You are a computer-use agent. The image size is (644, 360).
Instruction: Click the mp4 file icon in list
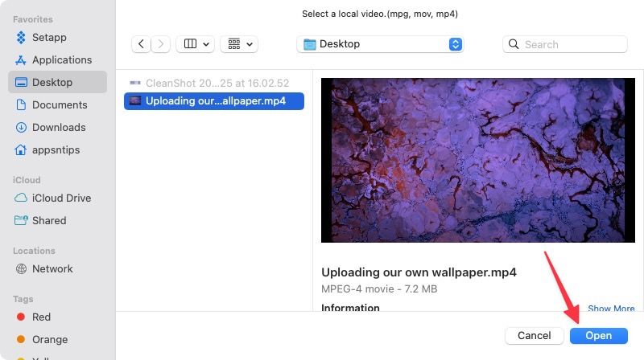pyautogui.click(x=135, y=101)
